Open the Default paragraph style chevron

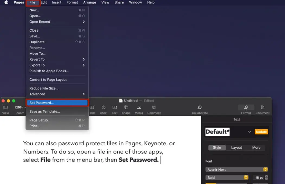249,132
